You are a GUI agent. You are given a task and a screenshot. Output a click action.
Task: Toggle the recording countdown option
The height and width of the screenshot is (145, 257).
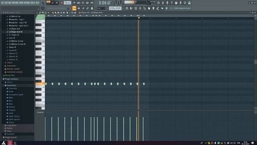pyautogui.click(x=83, y=3)
